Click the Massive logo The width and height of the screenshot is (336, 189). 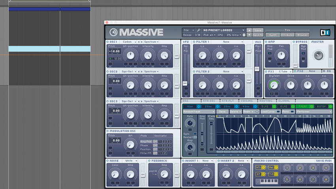tap(136, 32)
